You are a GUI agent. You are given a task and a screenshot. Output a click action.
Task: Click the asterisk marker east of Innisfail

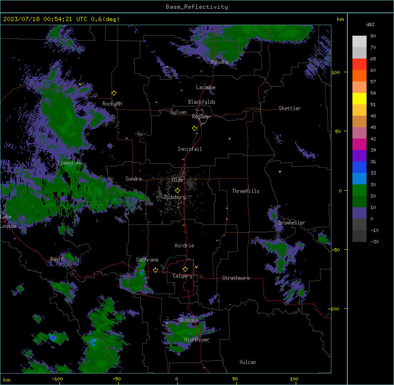(229, 139)
